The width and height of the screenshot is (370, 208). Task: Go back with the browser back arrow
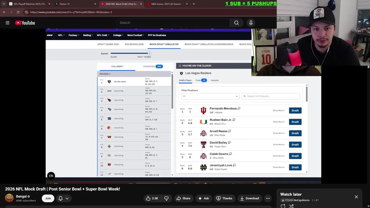coord(4,12)
